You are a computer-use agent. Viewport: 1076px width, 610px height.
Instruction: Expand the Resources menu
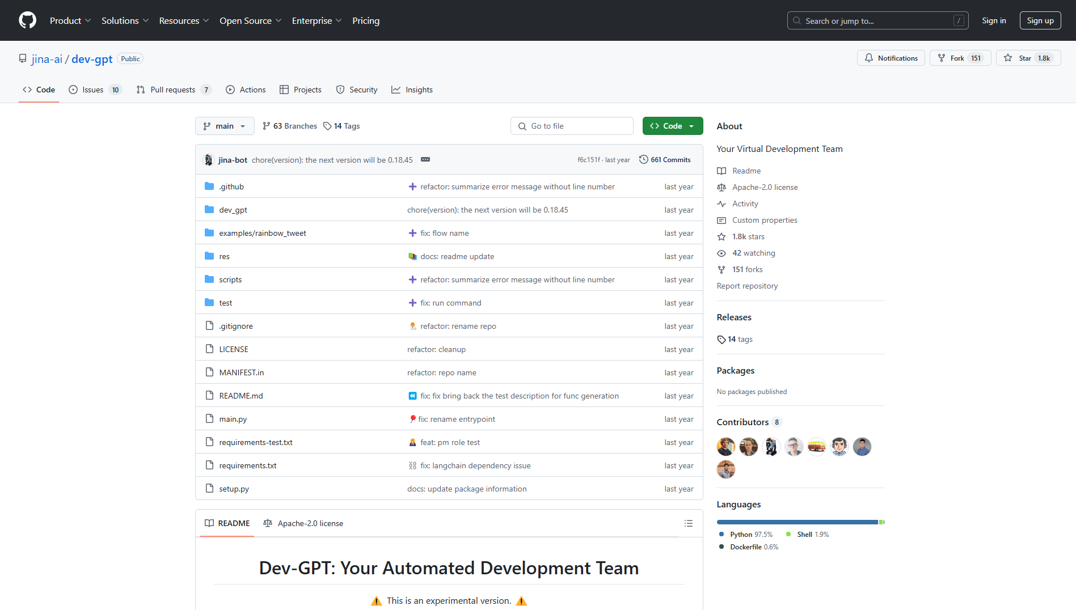[x=184, y=20]
